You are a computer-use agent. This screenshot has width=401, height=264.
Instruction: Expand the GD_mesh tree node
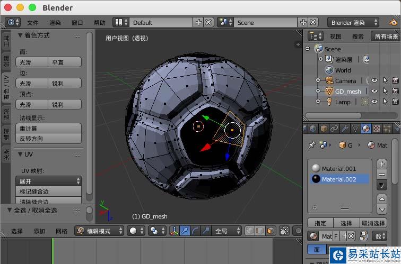click(318, 91)
